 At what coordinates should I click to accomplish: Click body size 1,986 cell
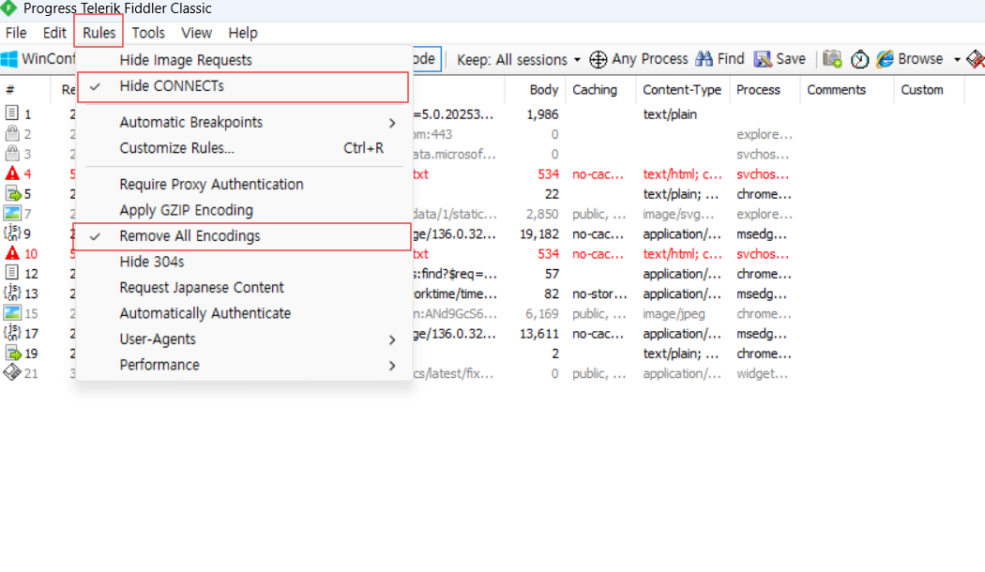[543, 114]
